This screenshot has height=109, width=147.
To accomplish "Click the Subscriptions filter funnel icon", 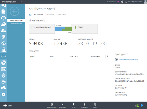I will coord(118,2).
